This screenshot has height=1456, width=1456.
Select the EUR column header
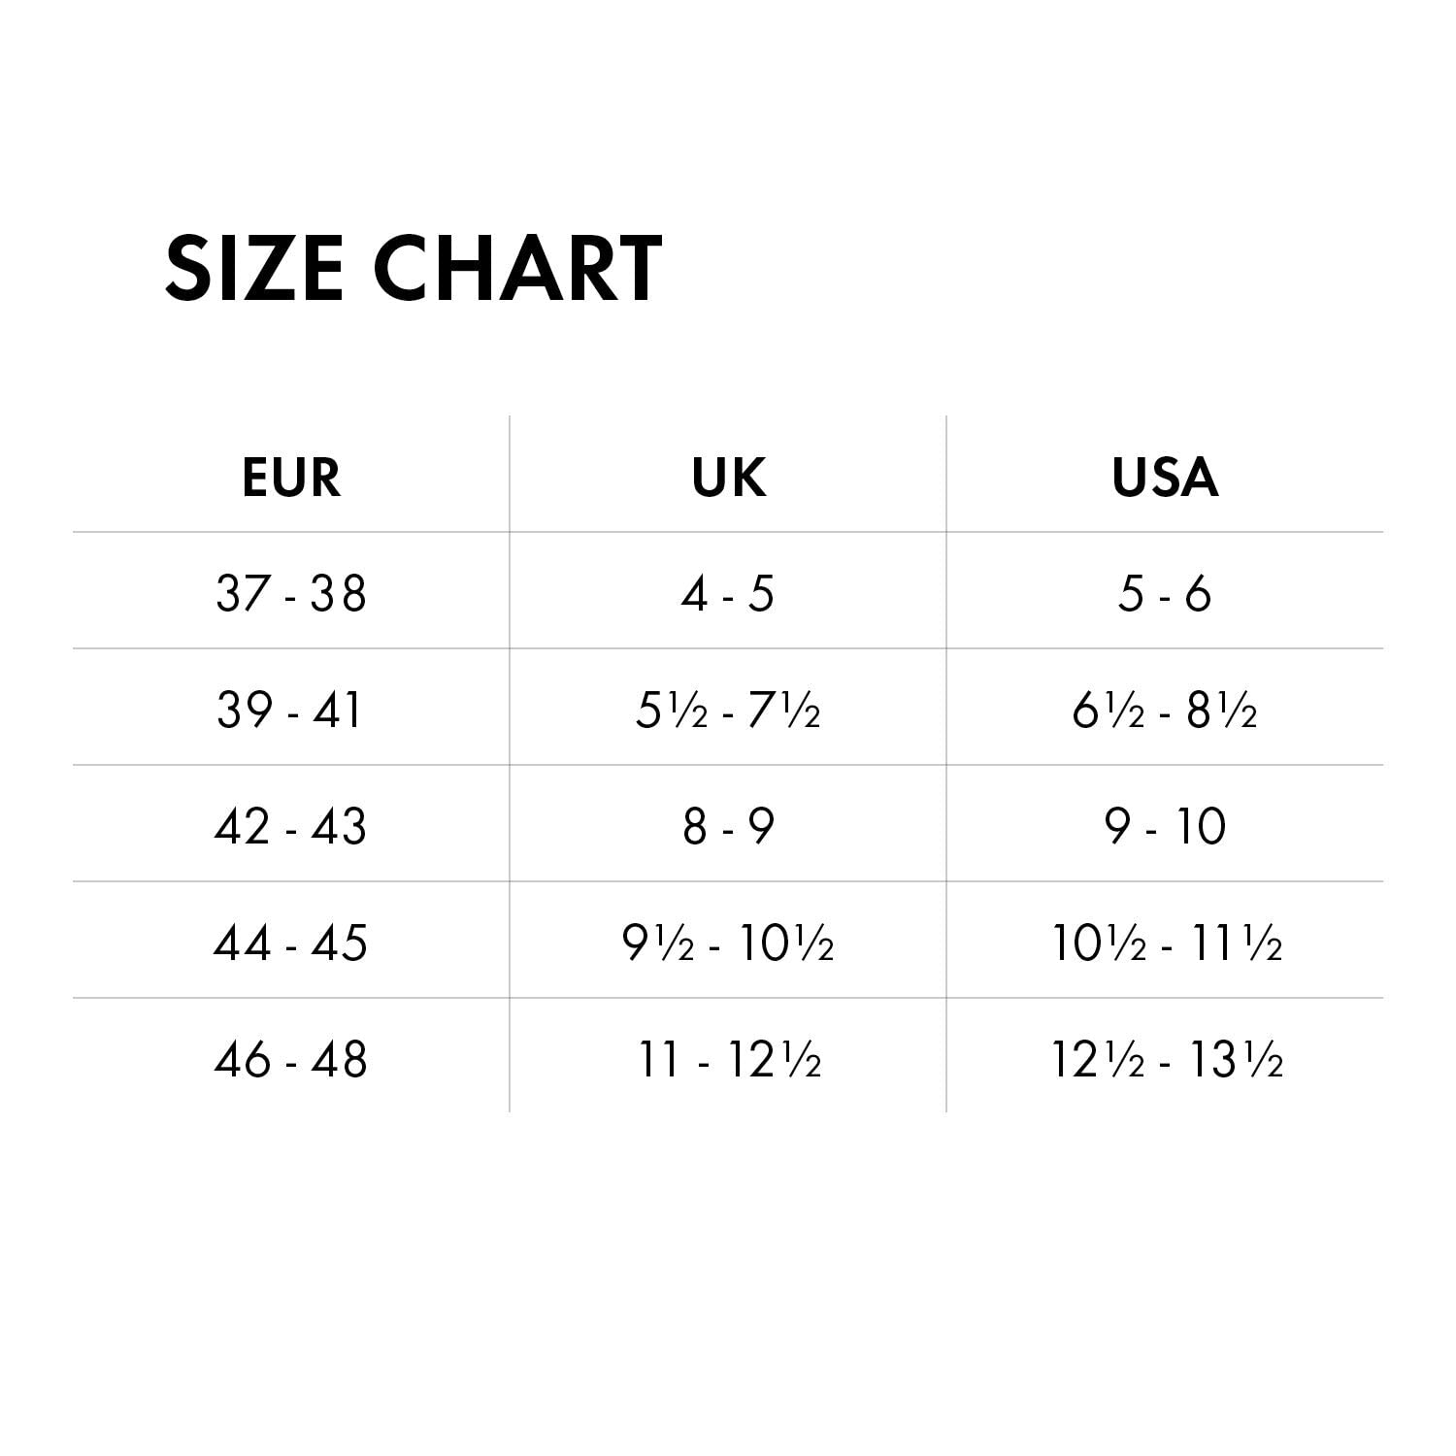[x=291, y=478]
